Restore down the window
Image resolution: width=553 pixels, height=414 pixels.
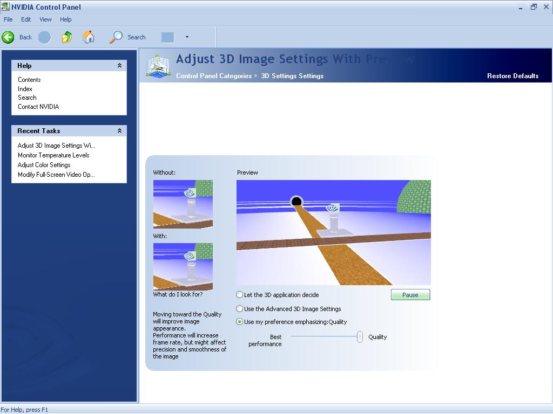(533, 6)
